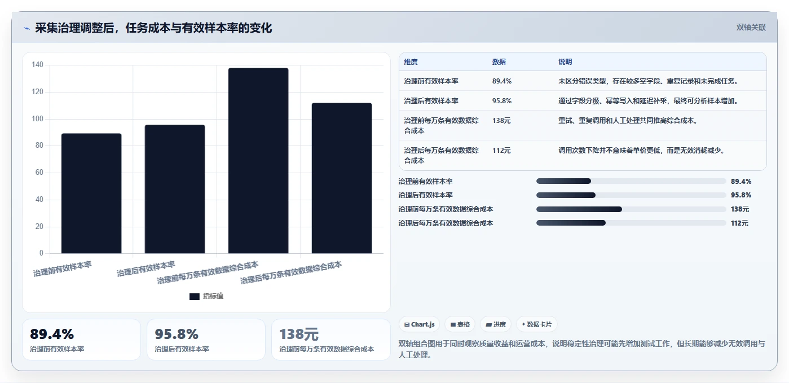Click x-axis label 治理后每万条有效数据综合成本
The height and width of the screenshot is (383, 789).
tap(291, 272)
